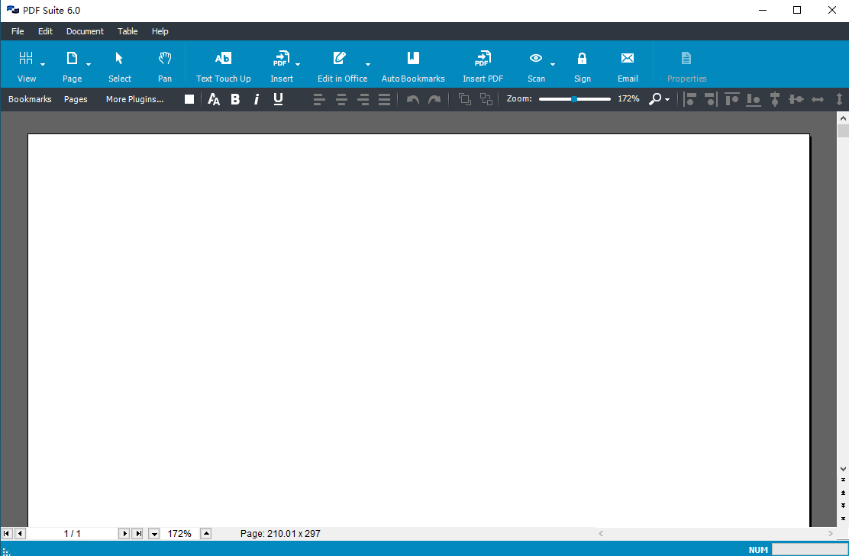Redo the last action
The height and width of the screenshot is (556, 849).
(434, 99)
